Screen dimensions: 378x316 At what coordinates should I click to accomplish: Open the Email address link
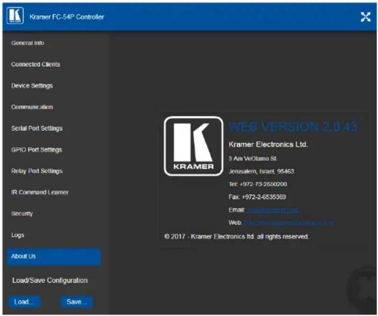(272, 210)
